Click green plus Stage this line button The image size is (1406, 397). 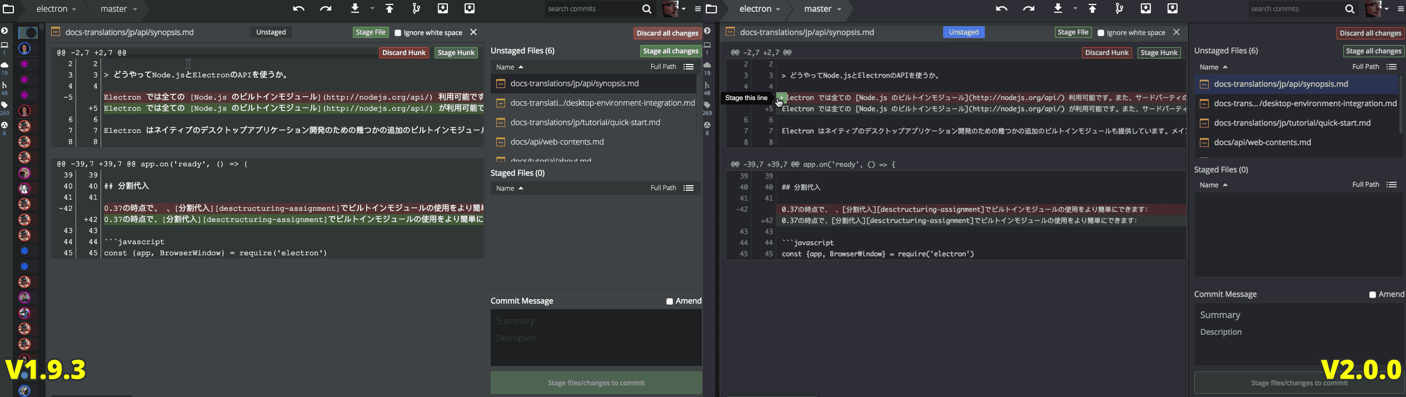[x=781, y=98]
